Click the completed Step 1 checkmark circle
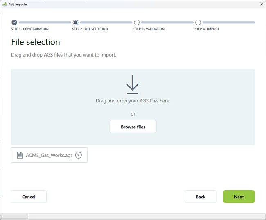The width and height of the screenshot is (266, 220). pos(14,23)
